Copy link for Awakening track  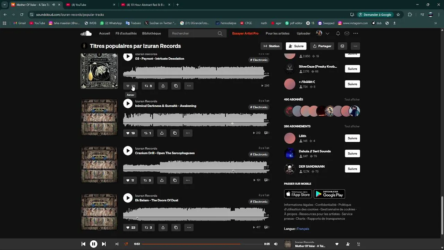pos(175,133)
